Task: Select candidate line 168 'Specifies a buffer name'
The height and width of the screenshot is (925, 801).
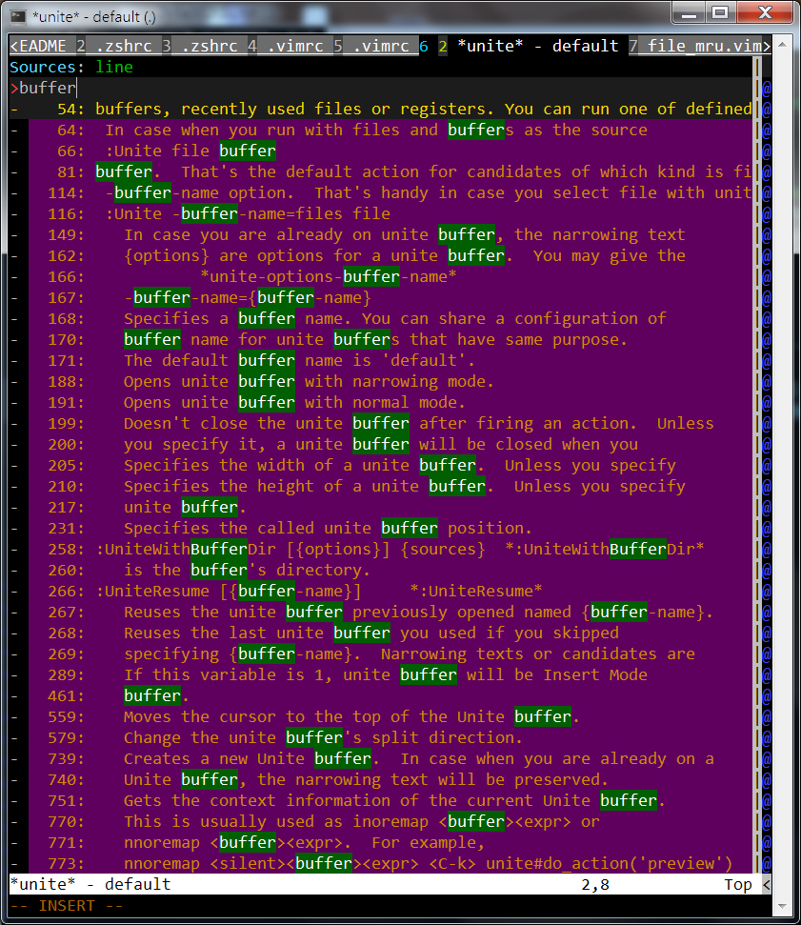Action: coord(381,318)
